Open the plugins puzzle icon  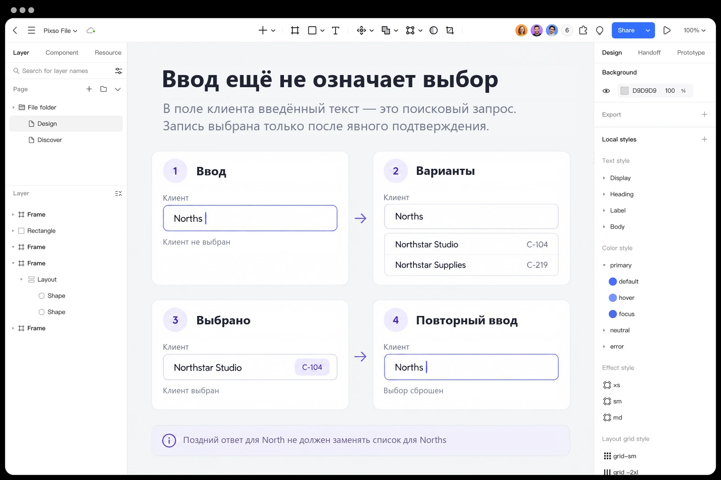583,30
